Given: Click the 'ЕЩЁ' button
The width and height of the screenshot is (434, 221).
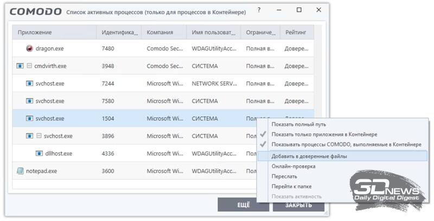Looking at the screenshot, I should click(243, 205).
